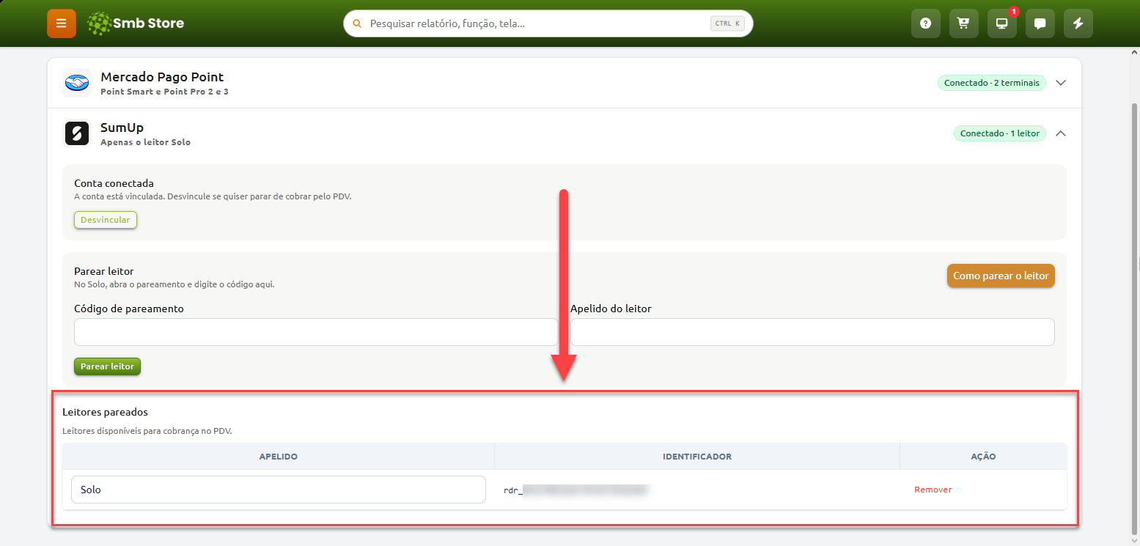Viewport: 1140px width, 546px height.
Task: Open the chat bubble icon
Action: pyautogui.click(x=1040, y=23)
